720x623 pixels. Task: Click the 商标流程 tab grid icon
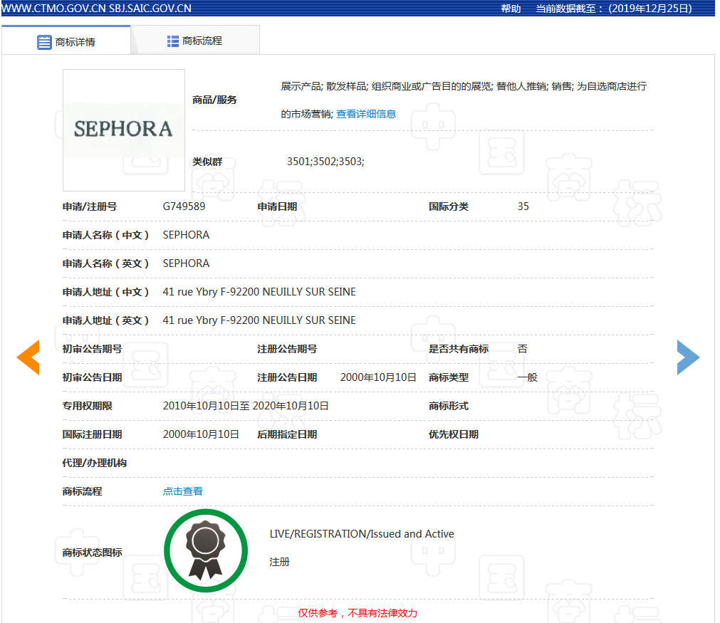172,41
